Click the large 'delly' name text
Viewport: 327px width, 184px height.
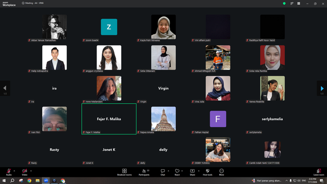coord(163,150)
